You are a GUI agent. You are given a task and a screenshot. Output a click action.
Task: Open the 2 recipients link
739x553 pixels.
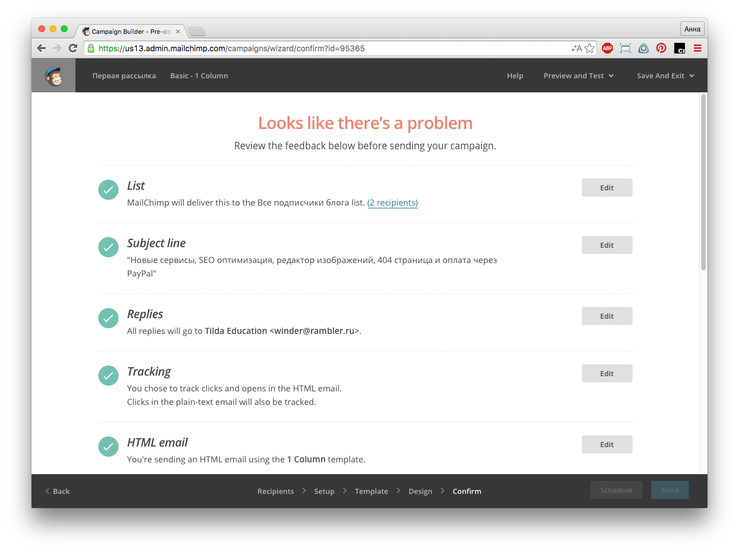click(393, 203)
